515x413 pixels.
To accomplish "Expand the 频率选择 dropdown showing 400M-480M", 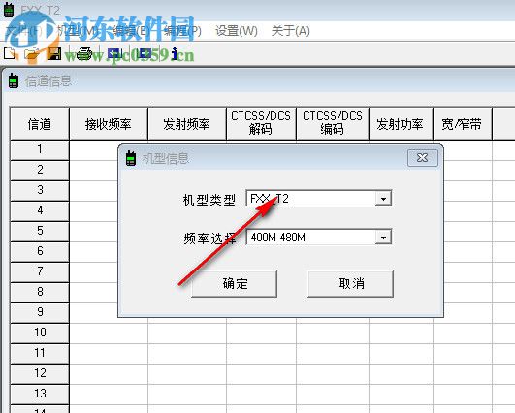I will [x=383, y=238].
